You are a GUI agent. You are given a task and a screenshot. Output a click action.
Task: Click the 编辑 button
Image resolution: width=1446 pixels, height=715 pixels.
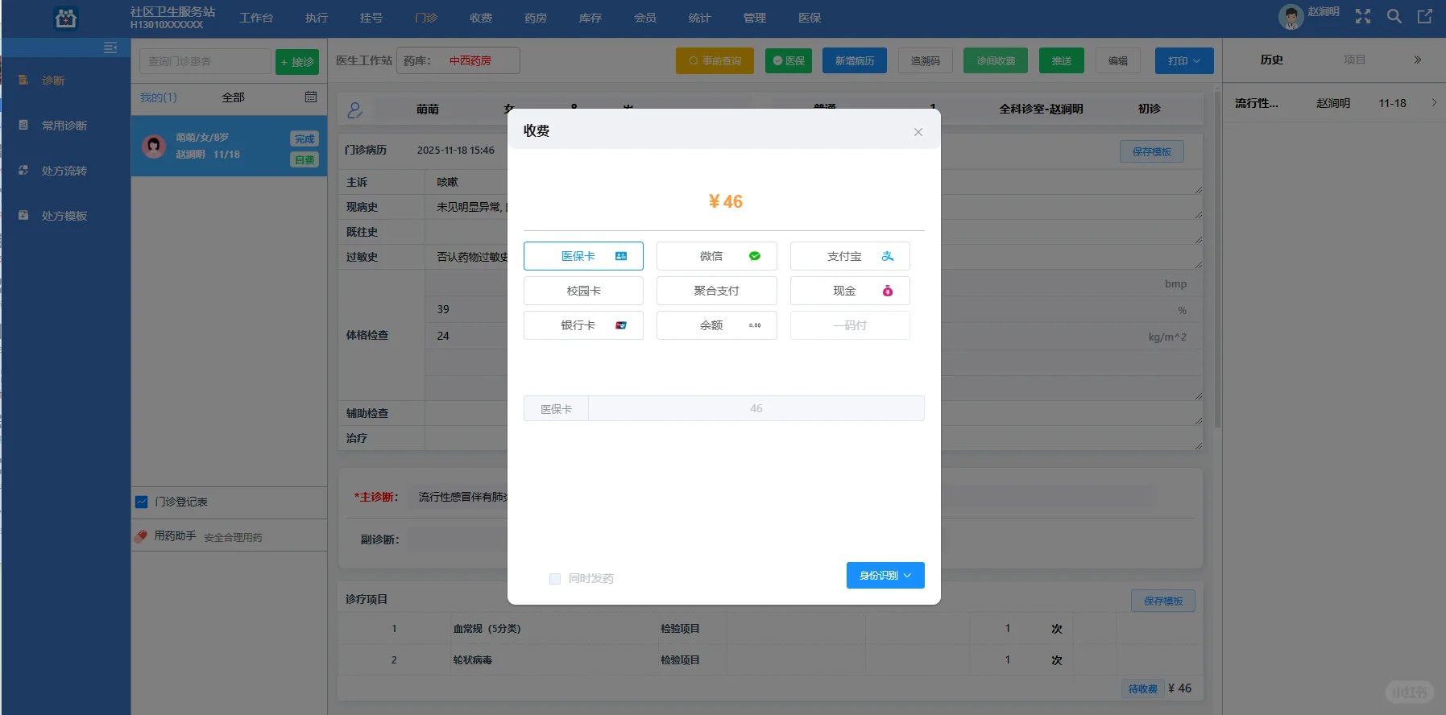coord(1118,61)
